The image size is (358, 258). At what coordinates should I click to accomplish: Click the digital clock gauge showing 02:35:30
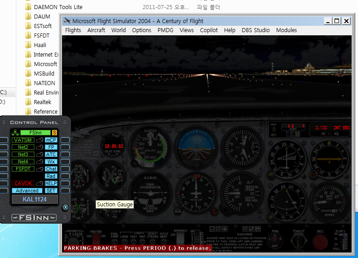(x=114, y=146)
